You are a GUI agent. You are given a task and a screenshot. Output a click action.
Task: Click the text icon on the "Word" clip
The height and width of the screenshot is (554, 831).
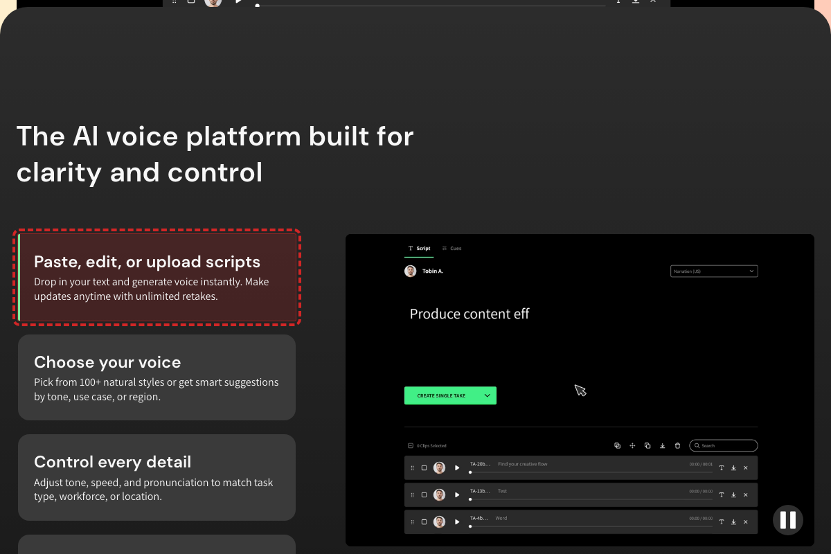(x=722, y=522)
